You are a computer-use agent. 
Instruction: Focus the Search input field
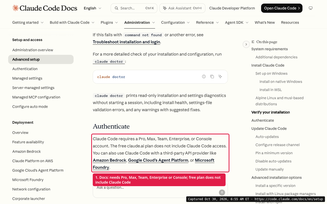[x=134, y=8]
